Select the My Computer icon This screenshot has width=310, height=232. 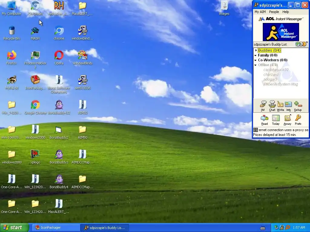point(12,8)
